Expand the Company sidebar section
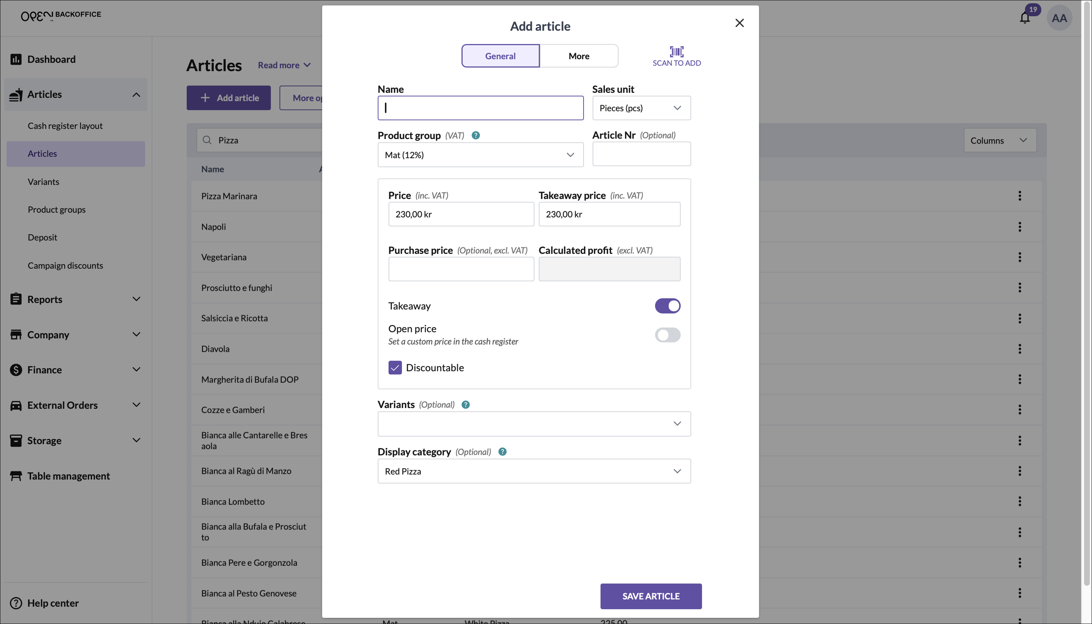 click(x=136, y=335)
